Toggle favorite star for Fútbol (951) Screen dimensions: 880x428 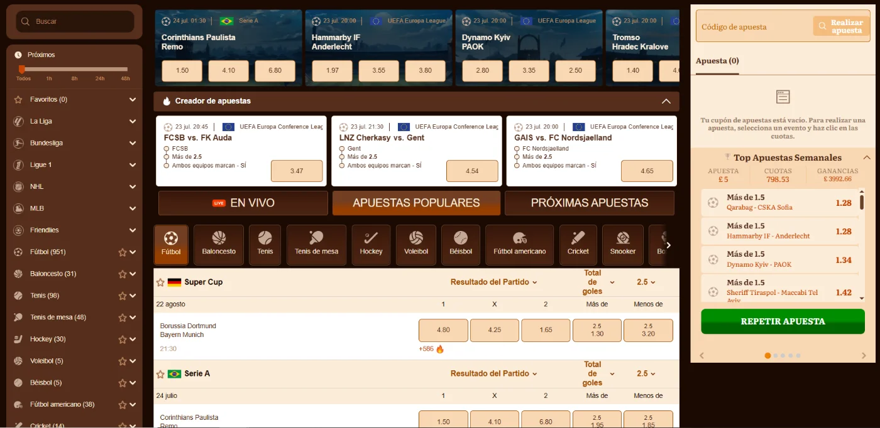pos(123,252)
